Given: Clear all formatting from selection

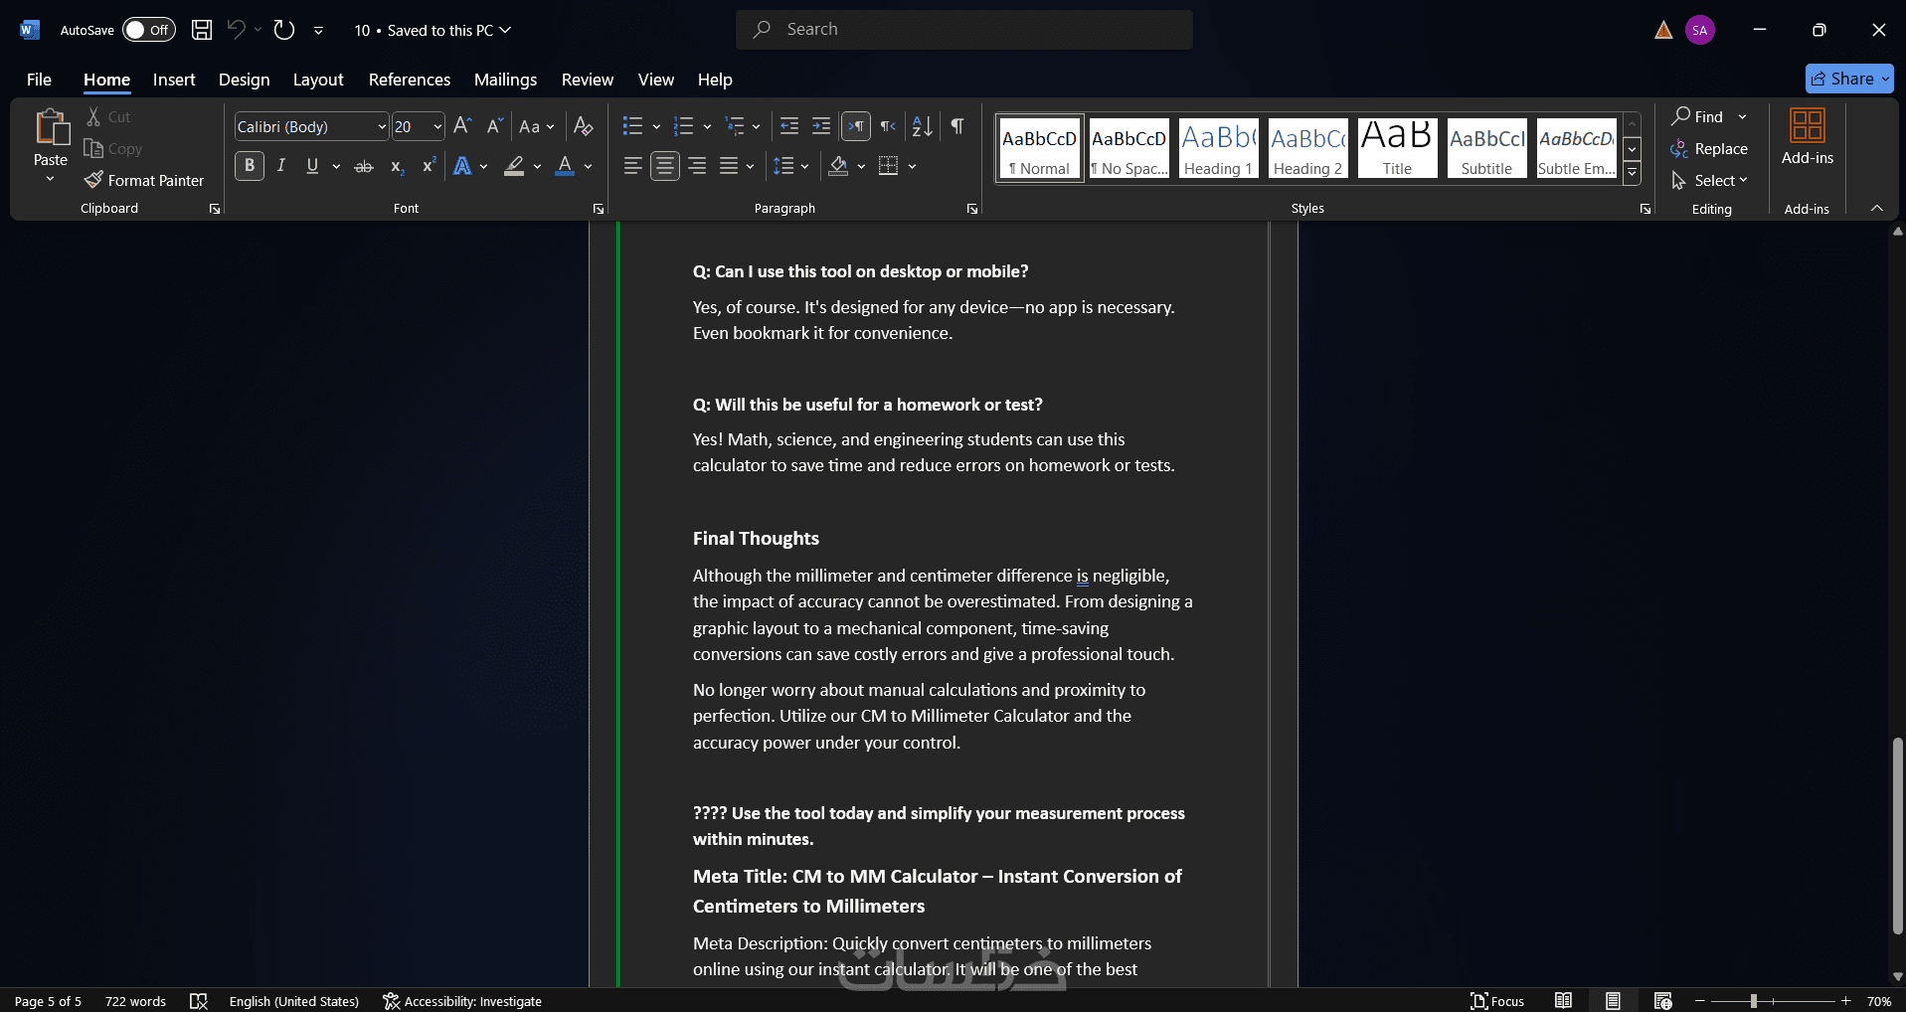Looking at the screenshot, I should point(584,126).
